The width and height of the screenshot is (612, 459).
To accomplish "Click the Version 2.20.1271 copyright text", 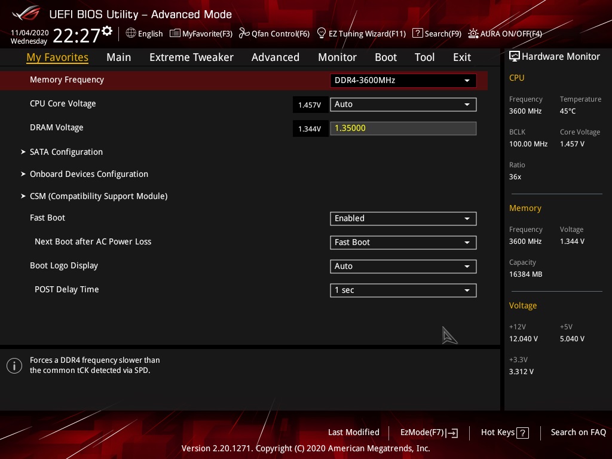I will click(305, 448).
